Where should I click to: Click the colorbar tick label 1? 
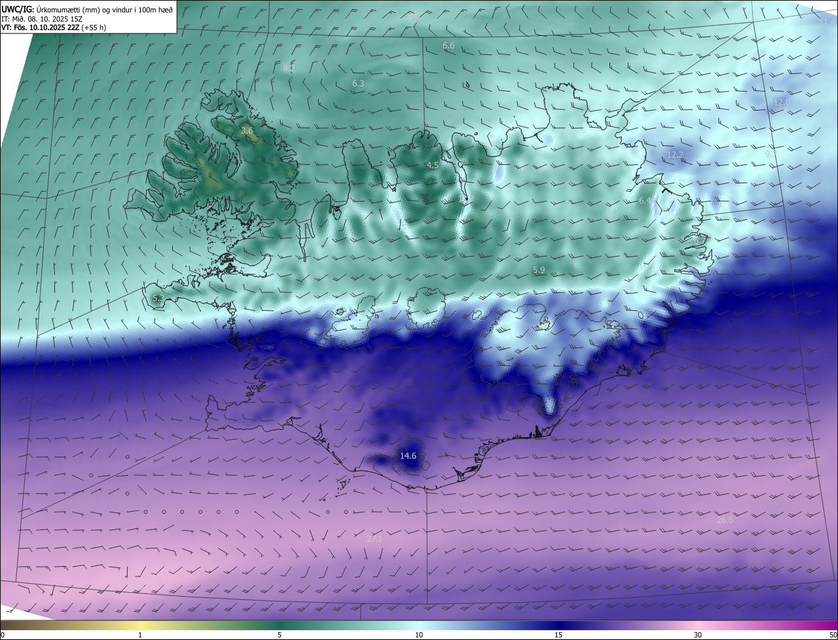(140, 635)
